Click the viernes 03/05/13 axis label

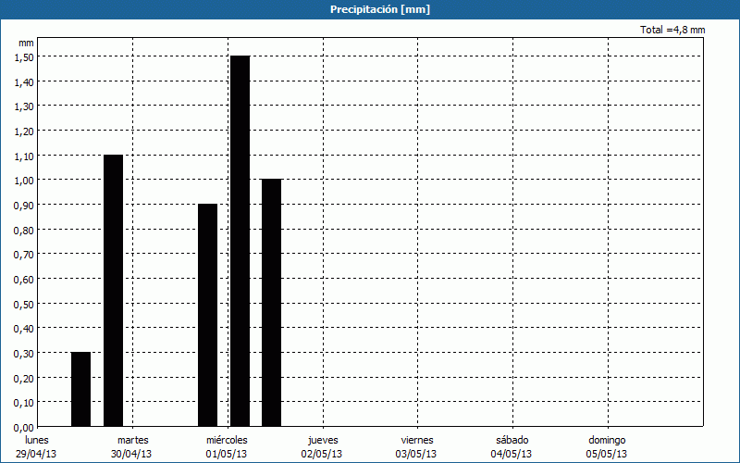click(x=416, y=446)
